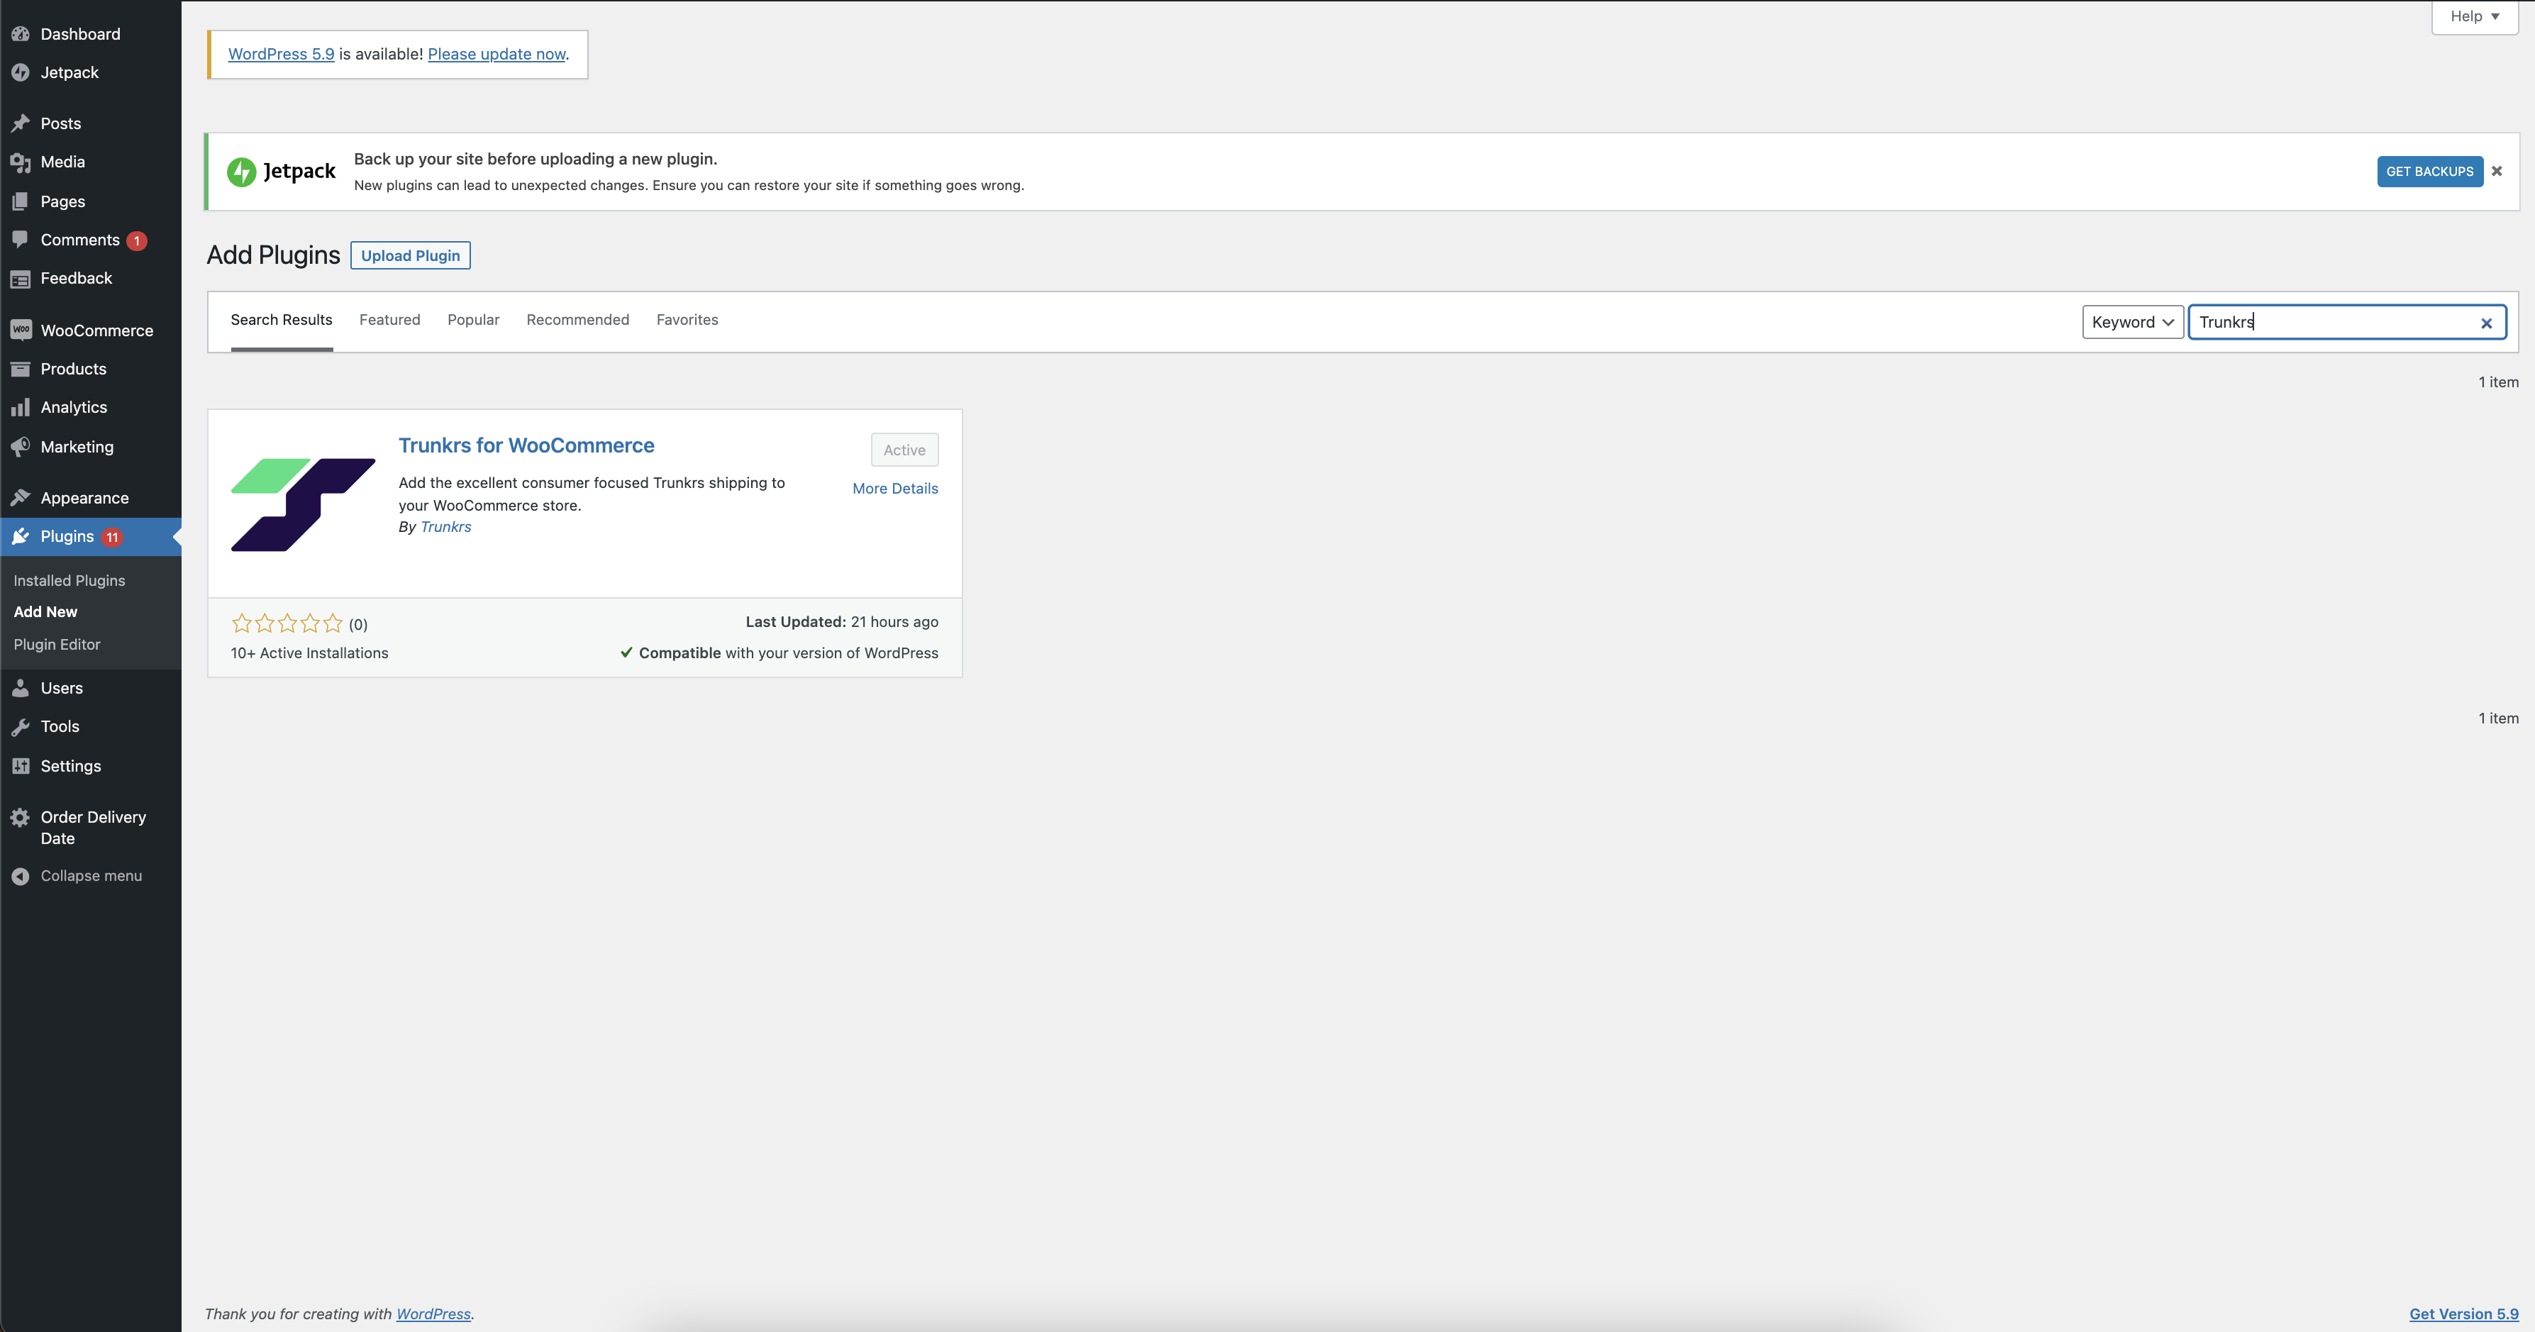Image resolution: width=2535 pixels, height=1332 pixels.
Task: Click the Collapse menu arrow icon
Action: [21, 875]
